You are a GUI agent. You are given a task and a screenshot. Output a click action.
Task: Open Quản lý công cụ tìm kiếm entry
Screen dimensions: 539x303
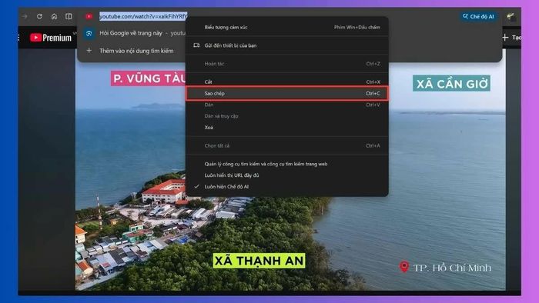click(x=287, y=164)
